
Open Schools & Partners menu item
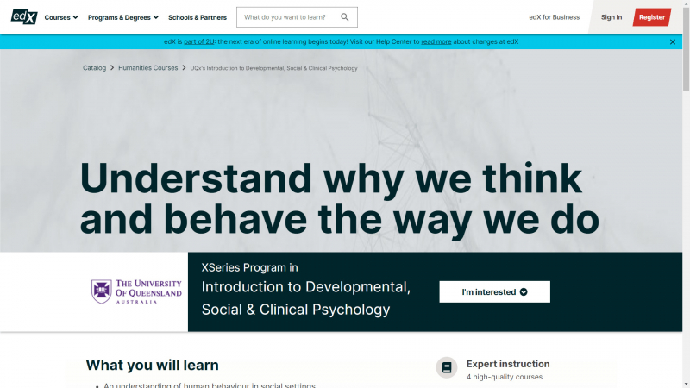(198, 17)
